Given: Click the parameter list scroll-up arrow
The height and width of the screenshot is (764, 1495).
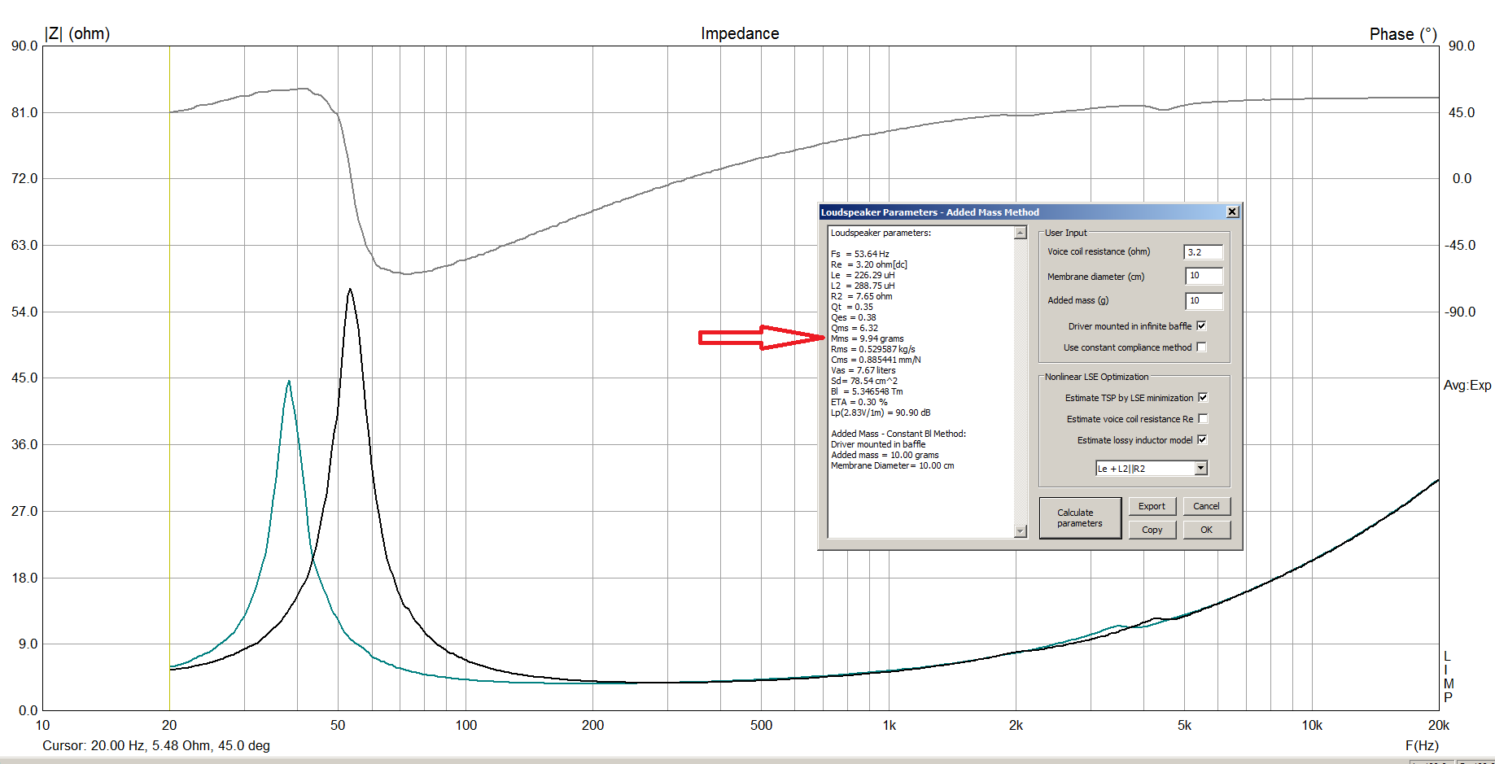Looking at the screenshot, I should tap(1021, 234).
